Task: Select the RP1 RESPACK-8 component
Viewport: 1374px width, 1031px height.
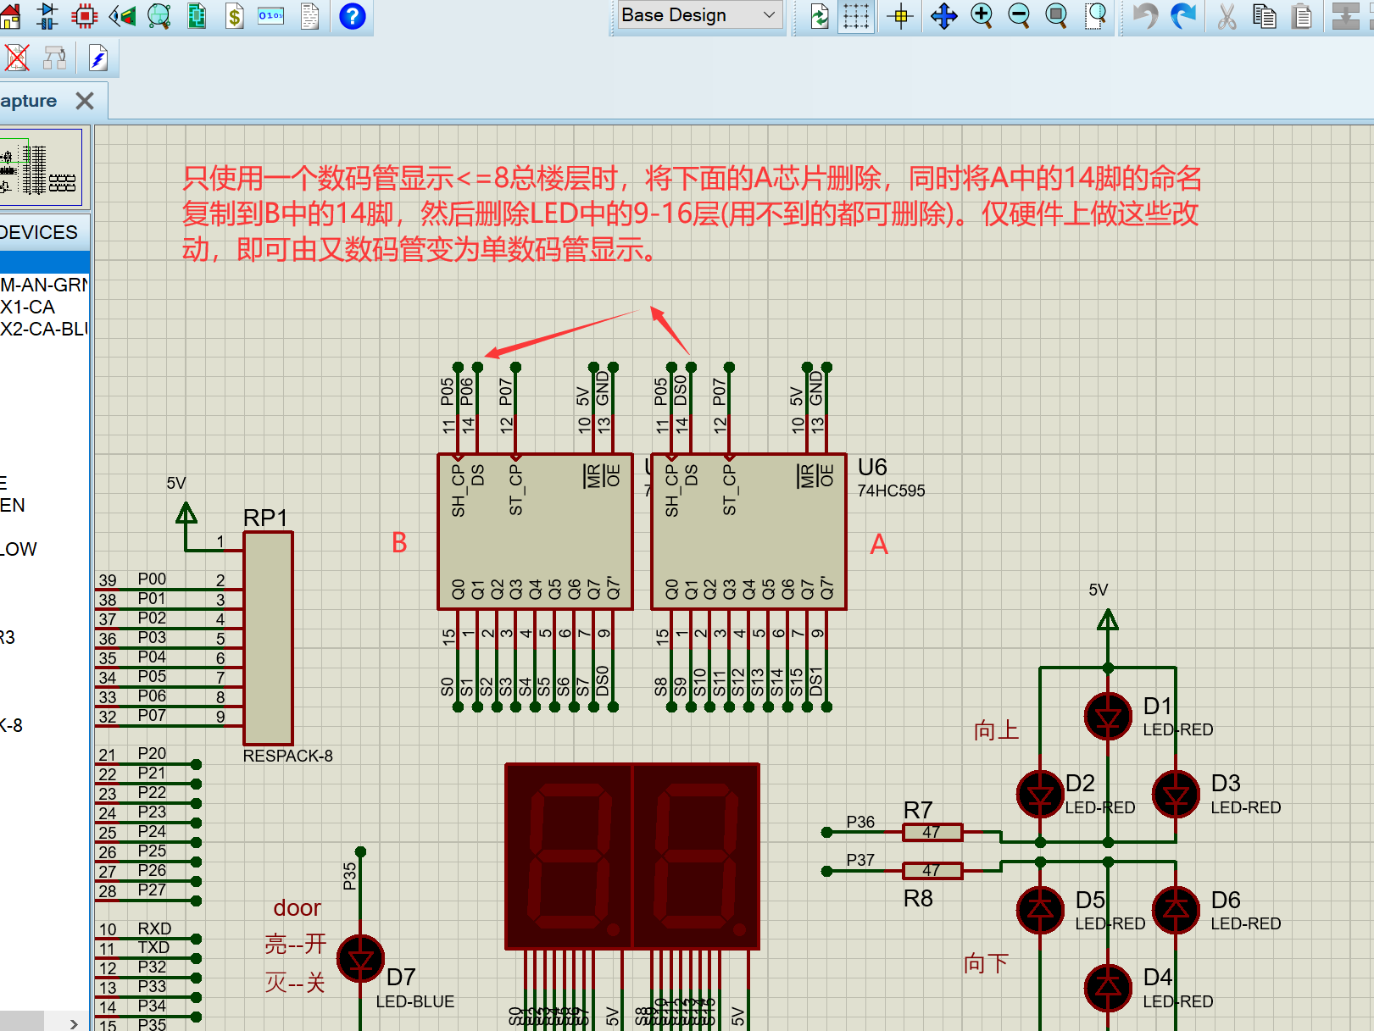Action: pyautogui.click(x=268, y=638)
